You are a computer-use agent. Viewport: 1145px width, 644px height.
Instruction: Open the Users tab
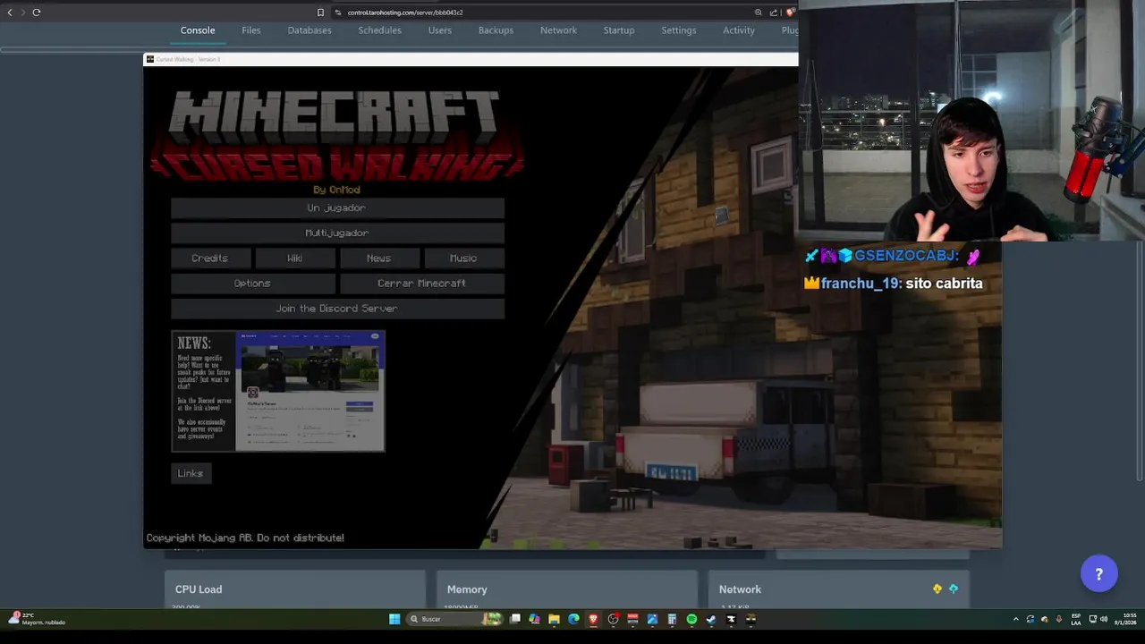pyautogui.click(x=440, y=30)
